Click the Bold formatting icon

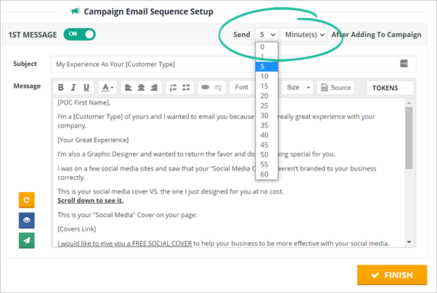click(61, 88)
